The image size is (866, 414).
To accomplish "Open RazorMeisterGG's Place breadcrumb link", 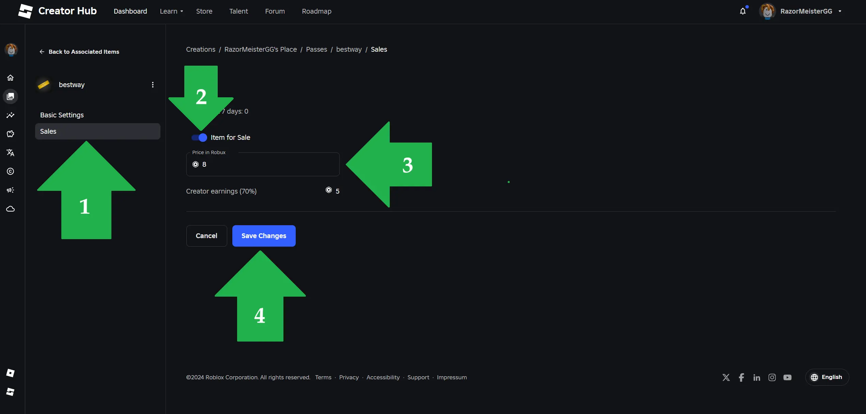I will (261, 49).
